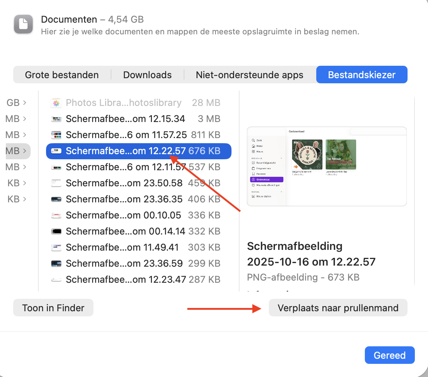Click the icon of the selected 12.22.57 screenshot
The image size is (428, 377).
click(56, 151)
